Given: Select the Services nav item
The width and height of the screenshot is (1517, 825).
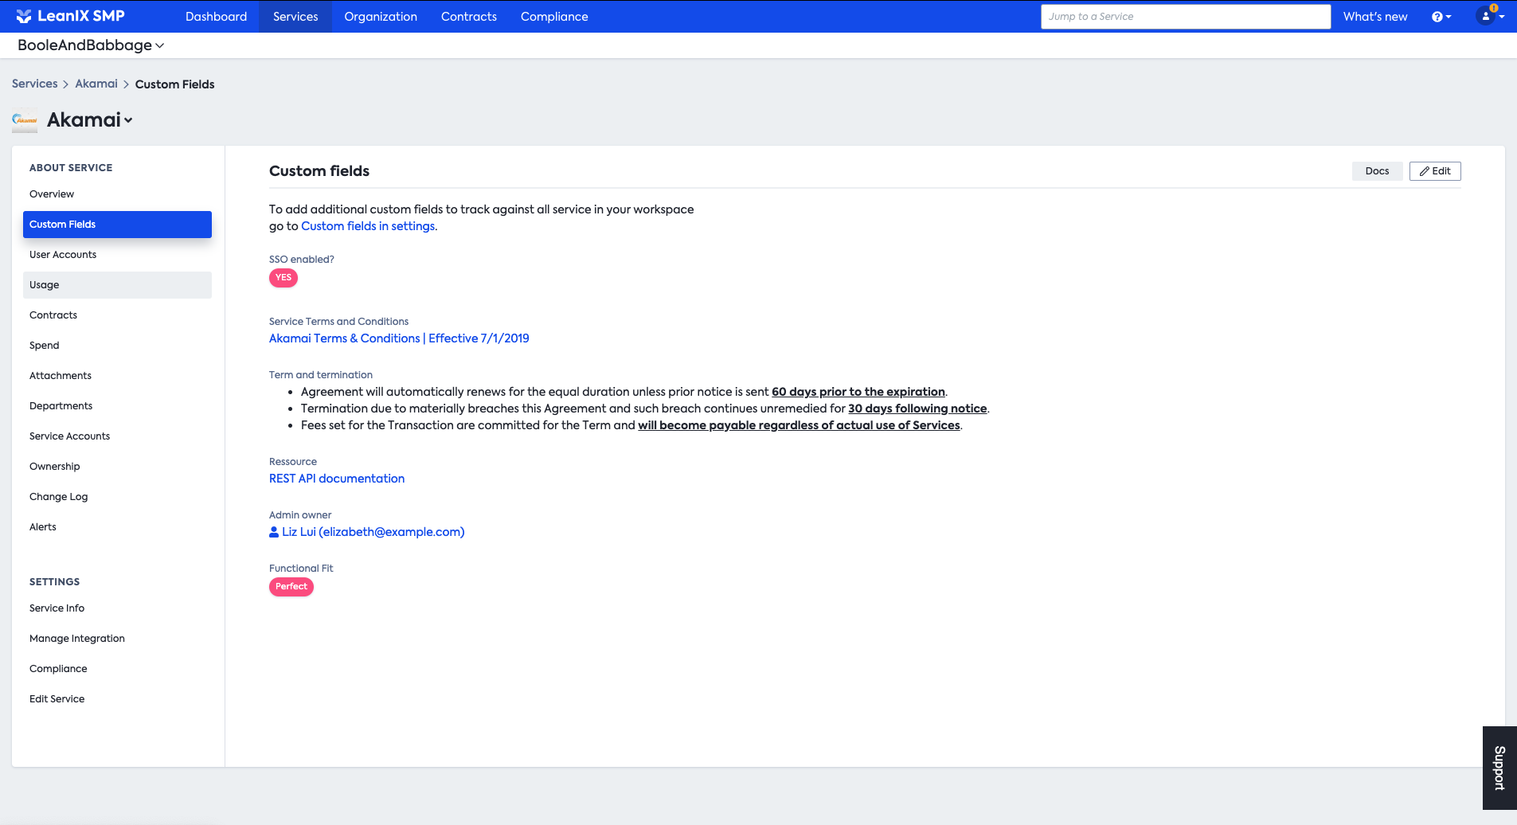Looking at the screenshot, I should pos(295,17).
